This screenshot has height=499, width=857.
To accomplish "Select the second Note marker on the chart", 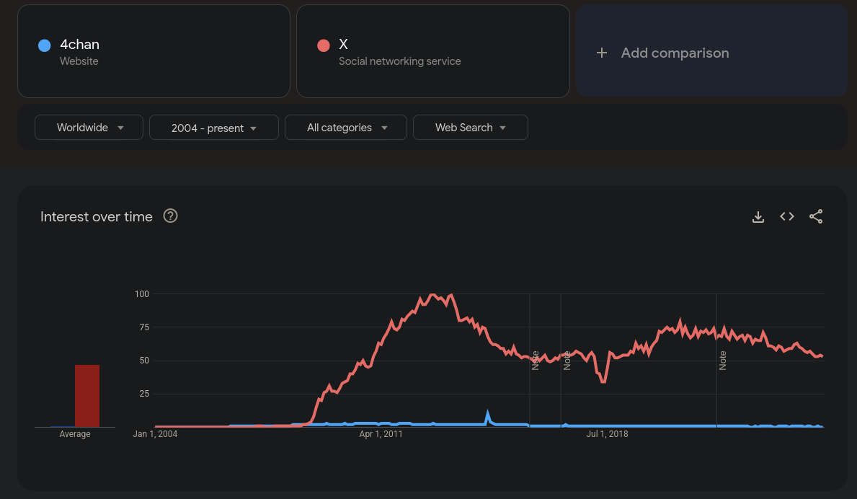I will (567, 361).
